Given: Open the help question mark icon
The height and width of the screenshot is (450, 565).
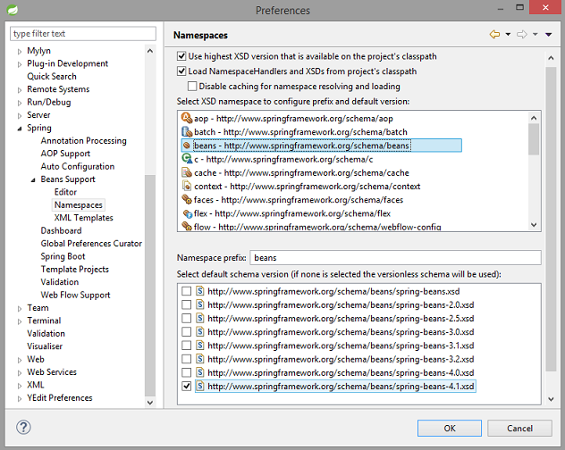Looking at the screenshot, I should click(x=23, y=428).
